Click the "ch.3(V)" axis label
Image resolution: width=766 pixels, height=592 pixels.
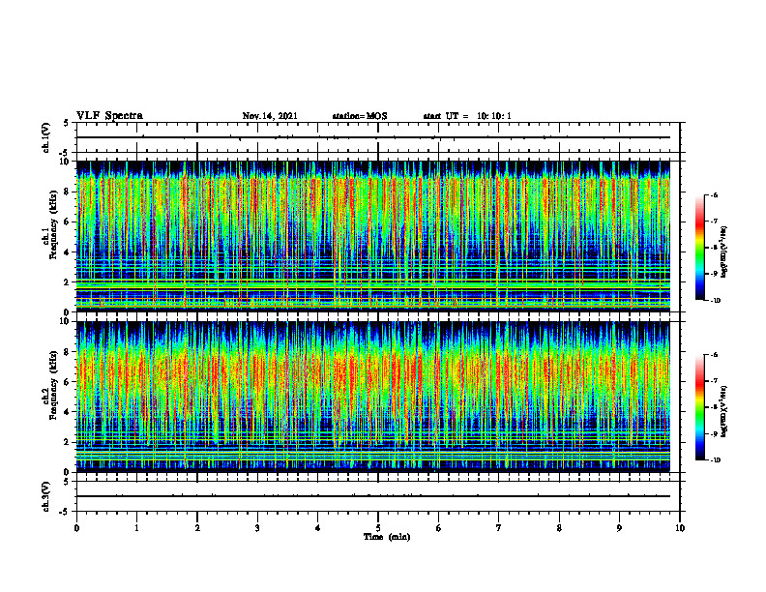[x=45, y=496]
